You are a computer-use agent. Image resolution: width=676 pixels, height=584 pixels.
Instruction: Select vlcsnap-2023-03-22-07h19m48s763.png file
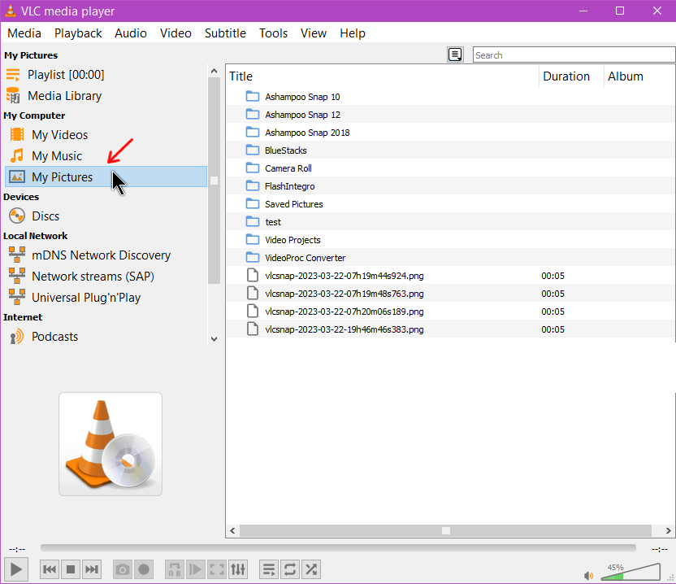point(450,294)
